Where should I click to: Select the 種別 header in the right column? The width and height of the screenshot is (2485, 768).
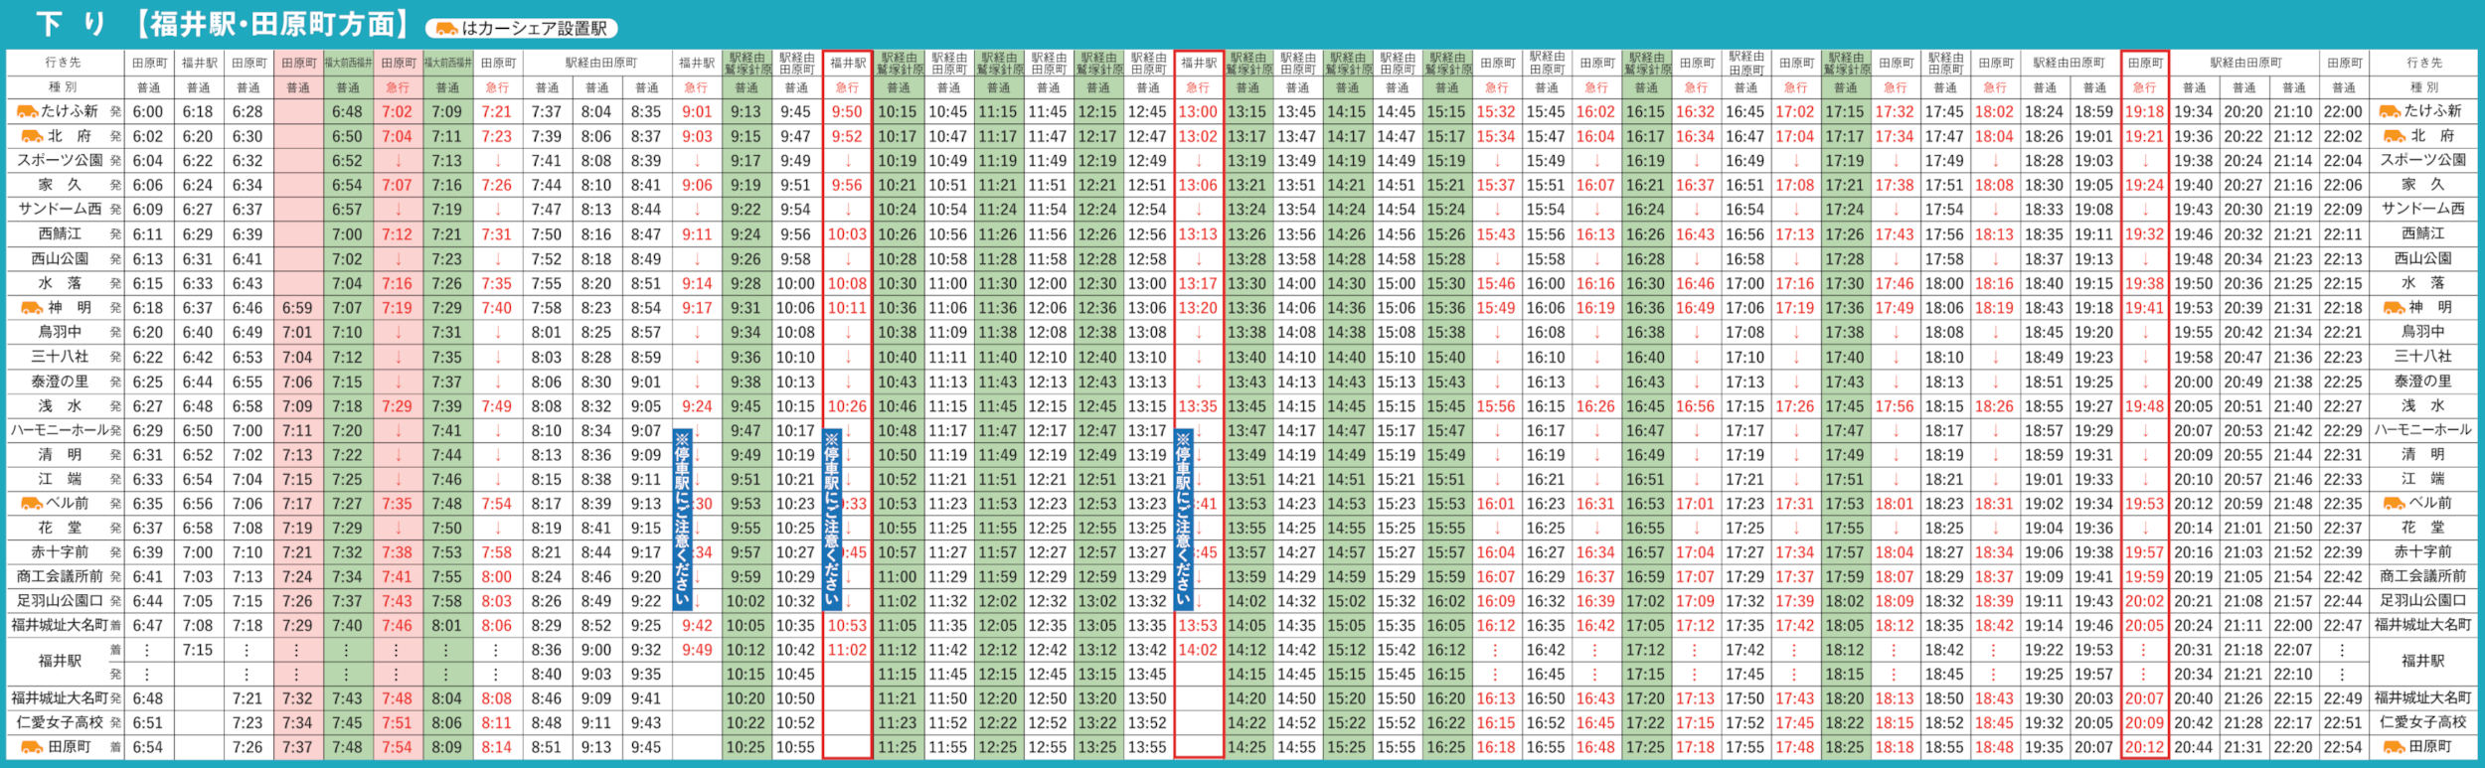(2423, 87)
